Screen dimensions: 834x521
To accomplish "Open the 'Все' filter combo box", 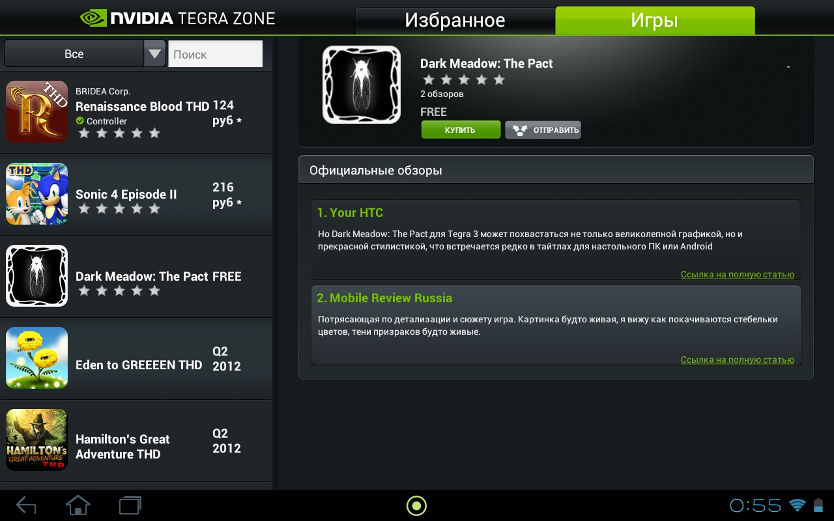I will click(x=85, y=53).
